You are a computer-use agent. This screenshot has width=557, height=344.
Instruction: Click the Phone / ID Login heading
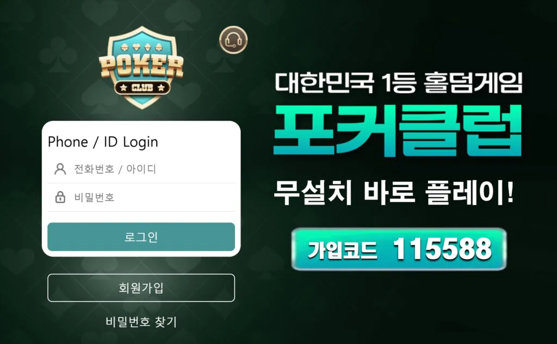point(103,142)
